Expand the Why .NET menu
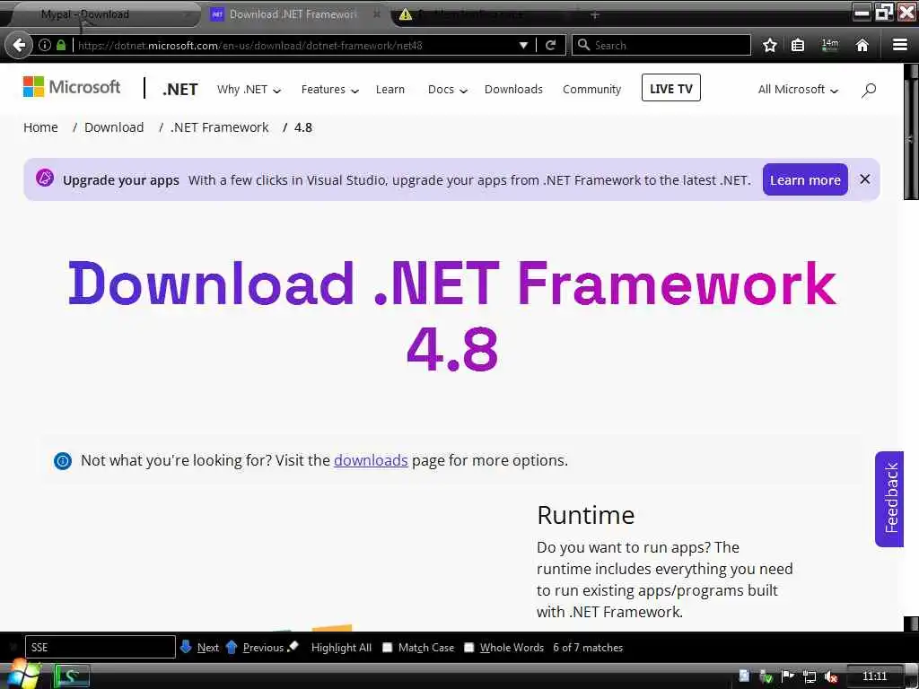Image resolution: width=919 pixels, height=689 pixels. [x=249, y=90]
